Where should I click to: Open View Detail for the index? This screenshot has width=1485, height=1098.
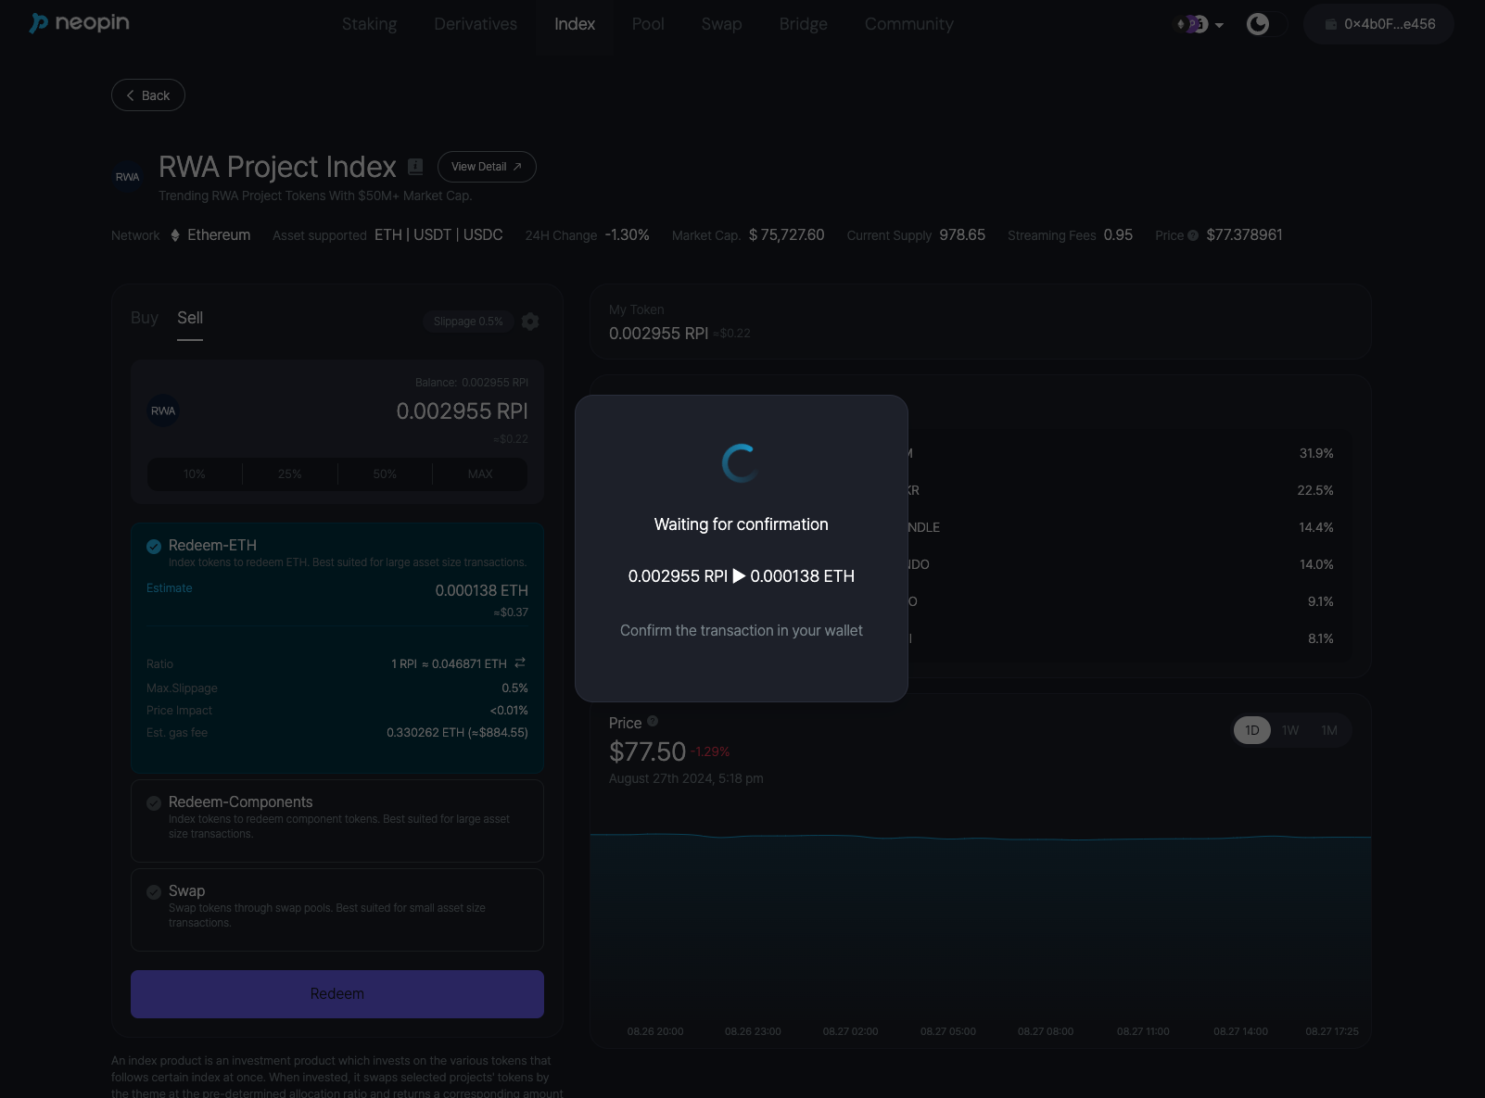487,167
